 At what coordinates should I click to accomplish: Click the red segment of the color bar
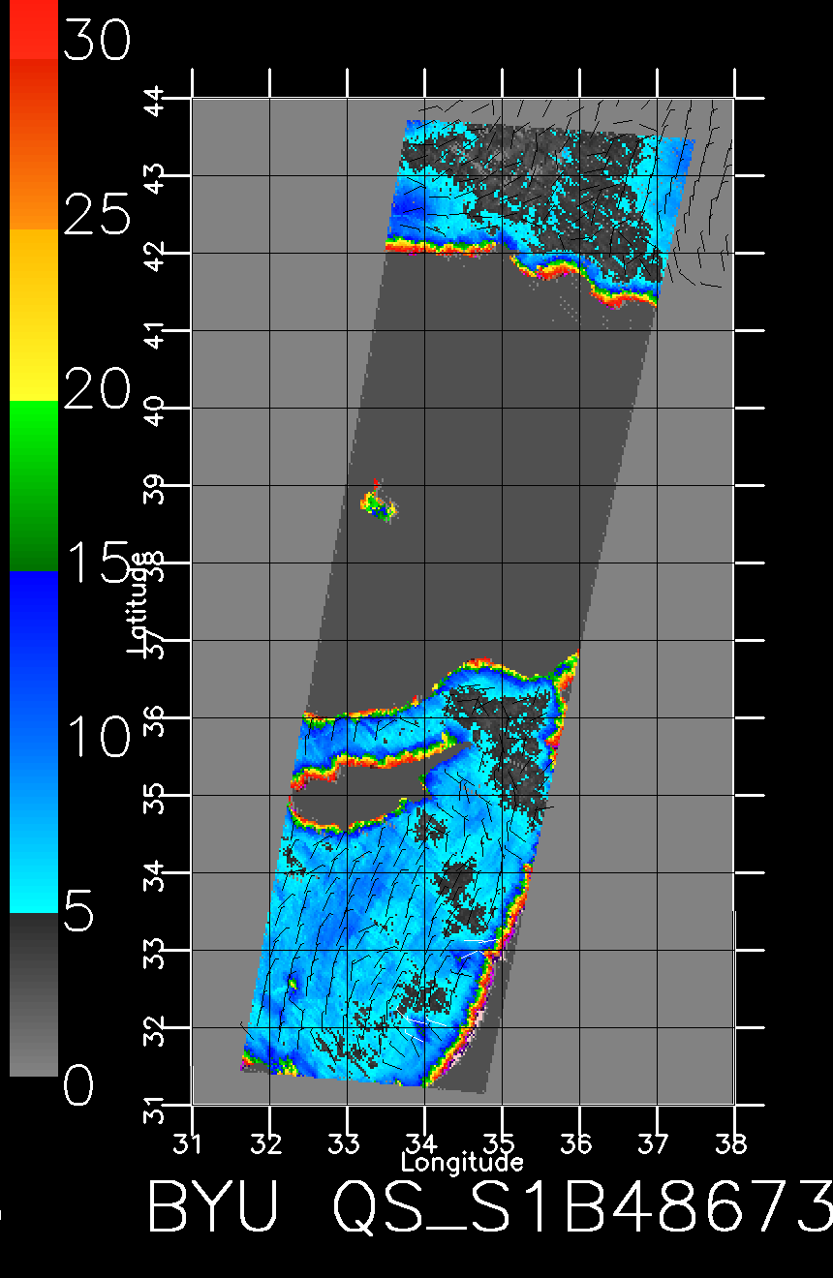point(33,29)
